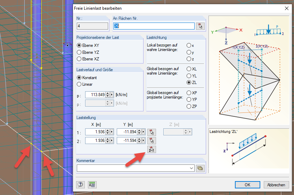Open the arrow menu beside load value p
Screen dimensions: 294x195
[112, 95]
